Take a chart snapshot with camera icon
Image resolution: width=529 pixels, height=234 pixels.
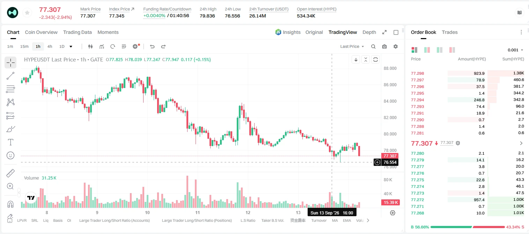pyautogui.click(x=384, y=46)
